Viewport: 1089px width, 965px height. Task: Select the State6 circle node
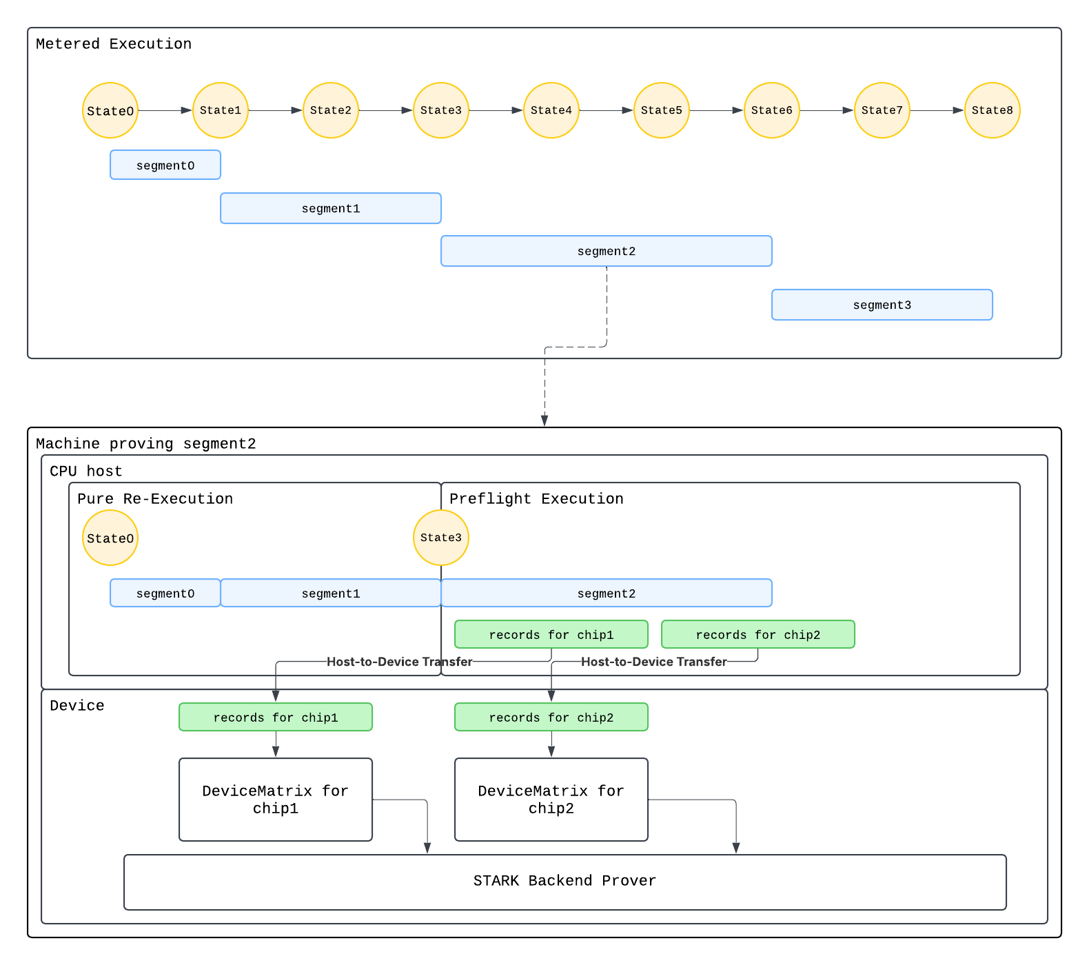pos(772,110)
